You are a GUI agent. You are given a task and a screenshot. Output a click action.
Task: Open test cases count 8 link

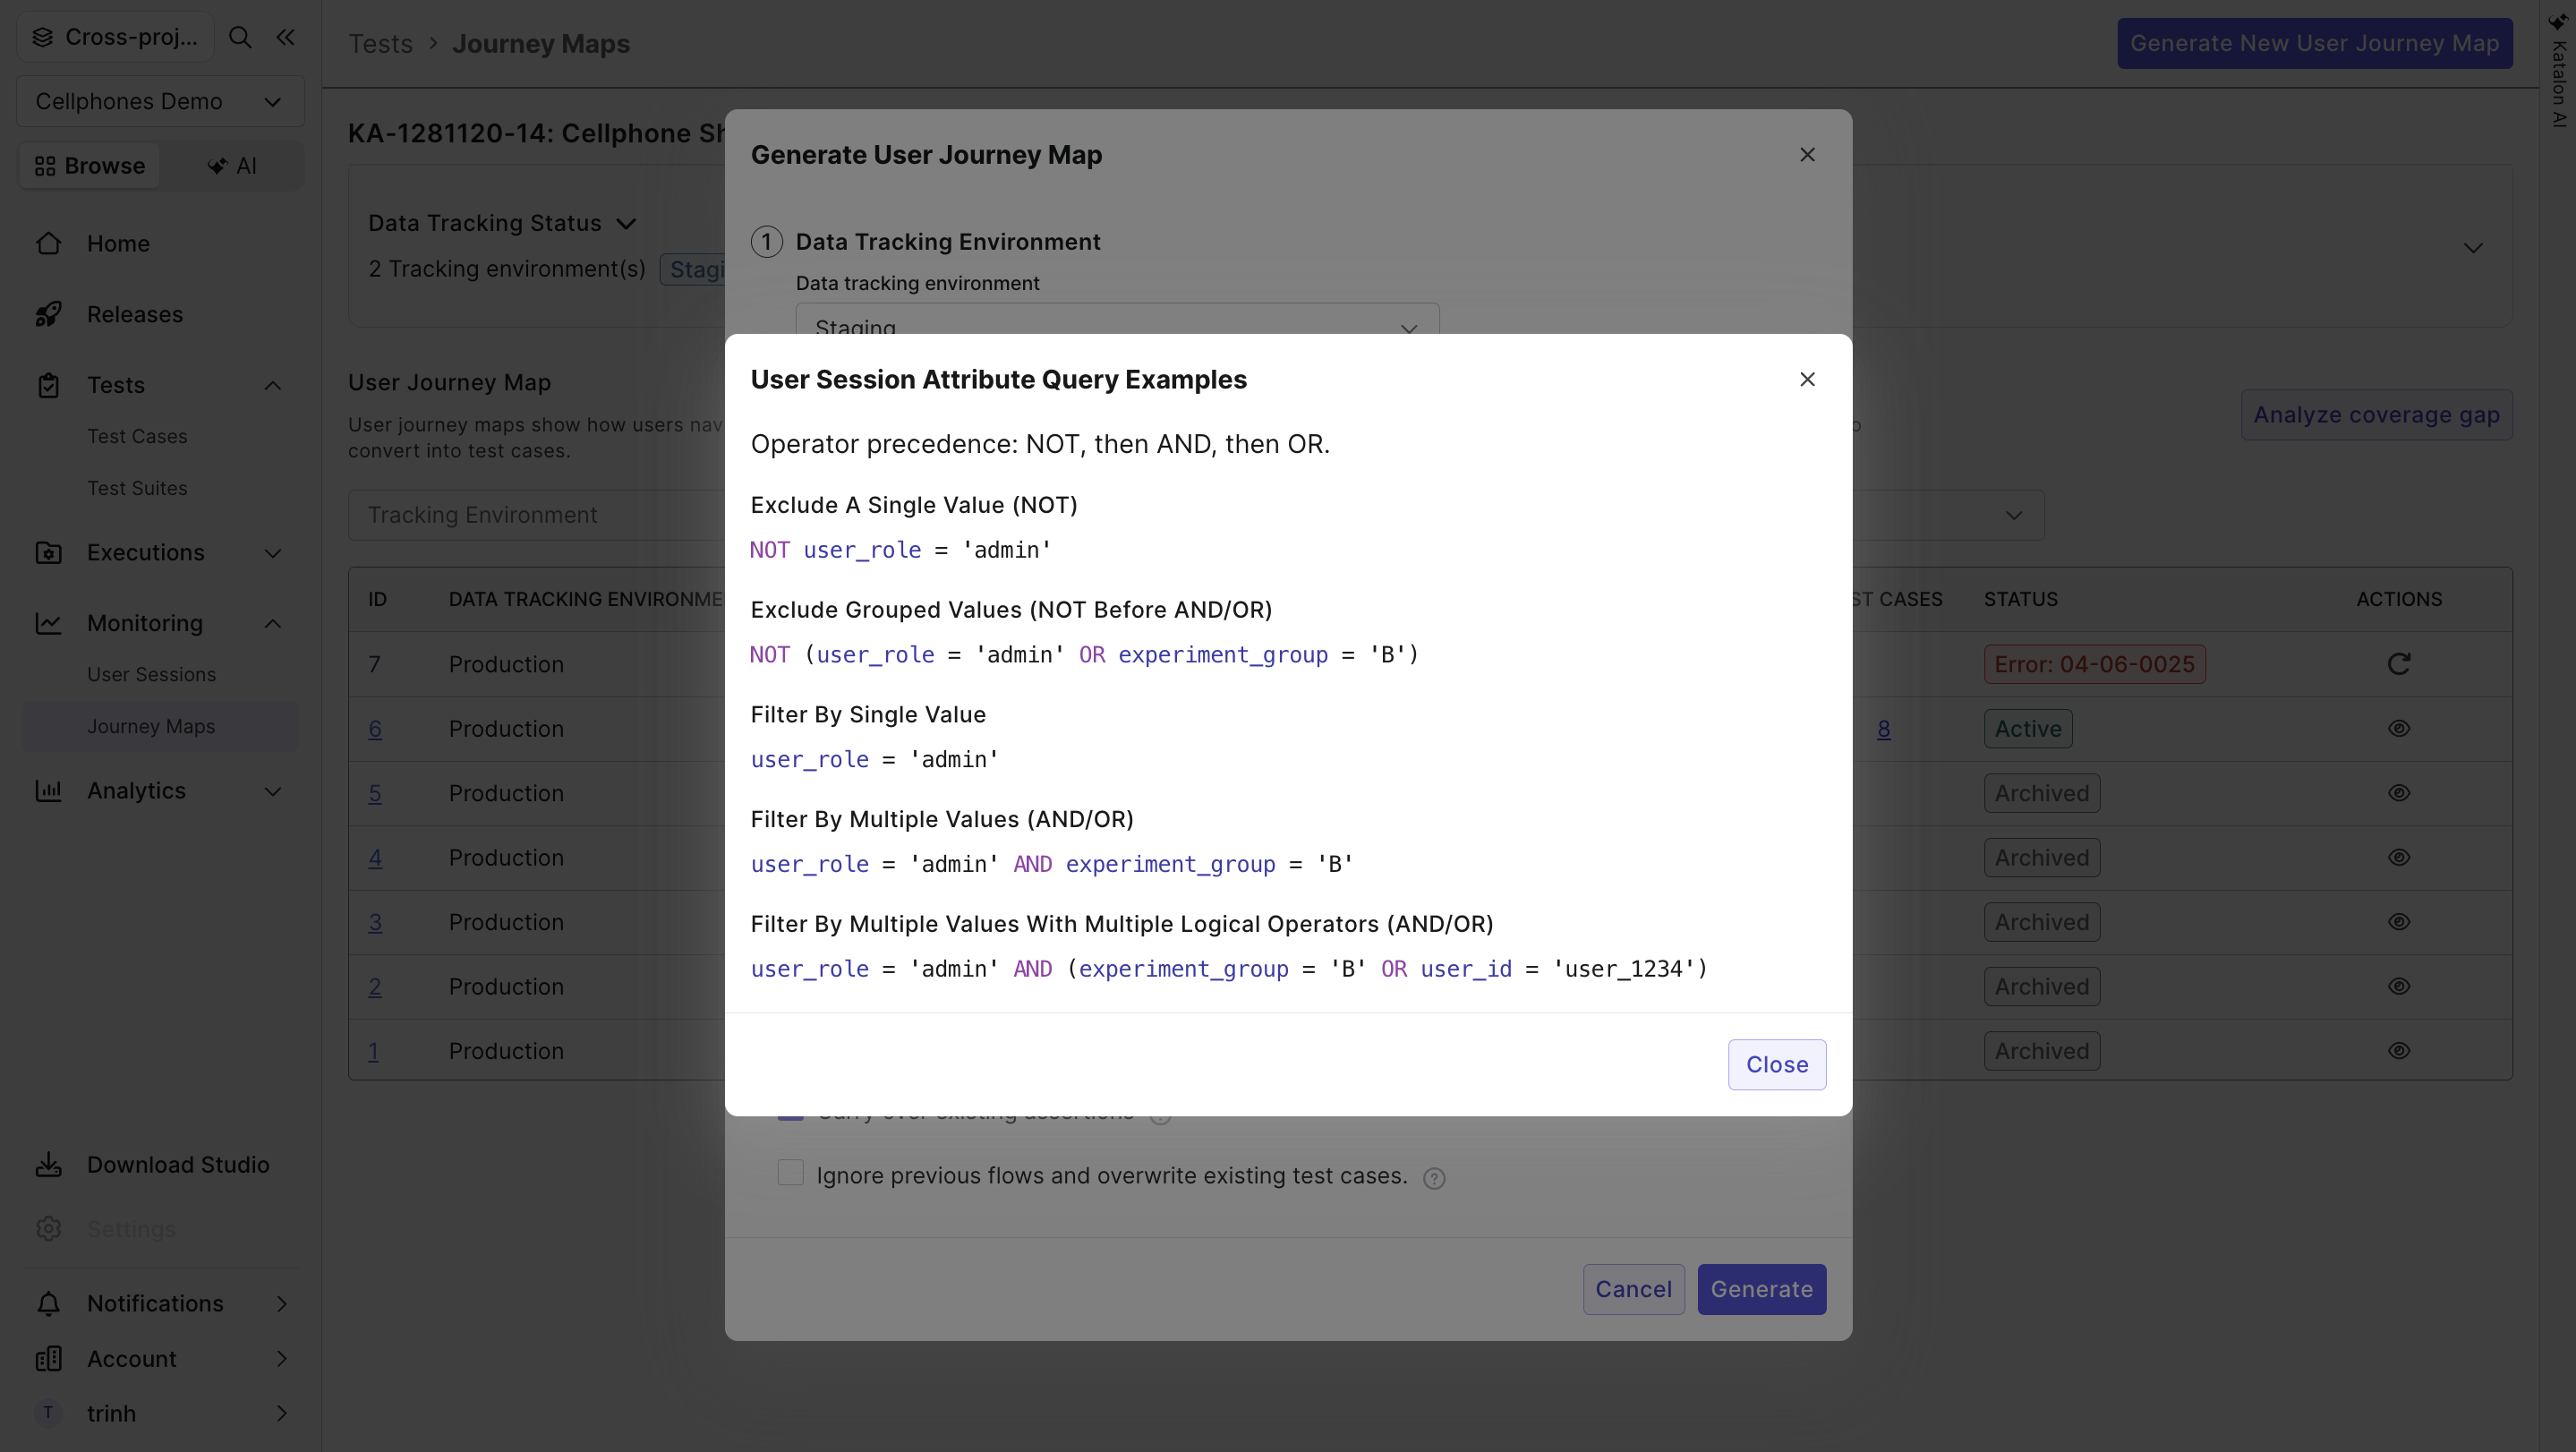click(x=1883, y=729)
